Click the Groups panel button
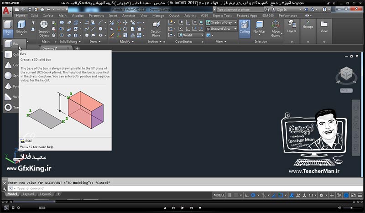Screen dimensions: 365x213 click(x=308, y=24)
